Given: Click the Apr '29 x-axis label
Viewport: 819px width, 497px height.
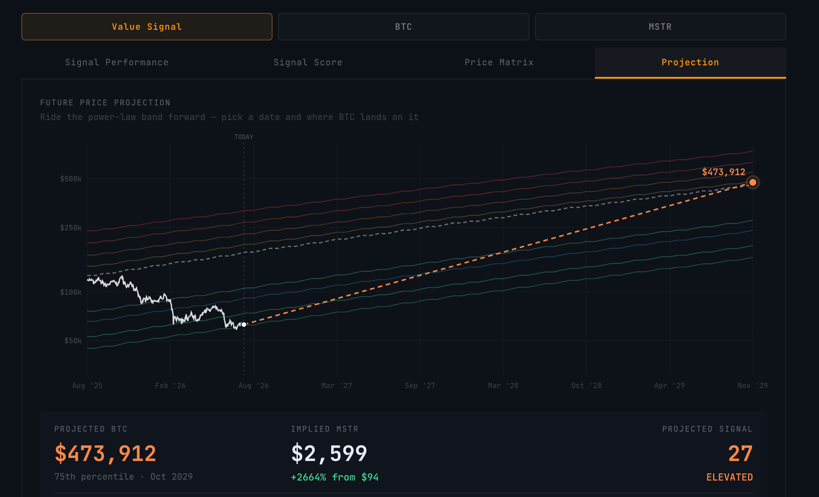Looking at the screenshot, I should click(670, 385).
